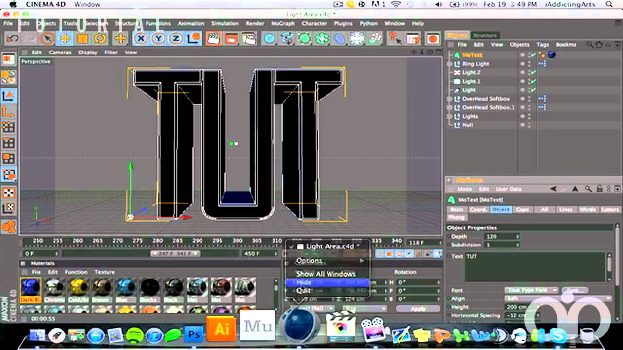The width and height of the screenshot is (623, 350).
Task: Click the home icon in Objects manager
Action: pyautogui.click(x=599, y=45)
